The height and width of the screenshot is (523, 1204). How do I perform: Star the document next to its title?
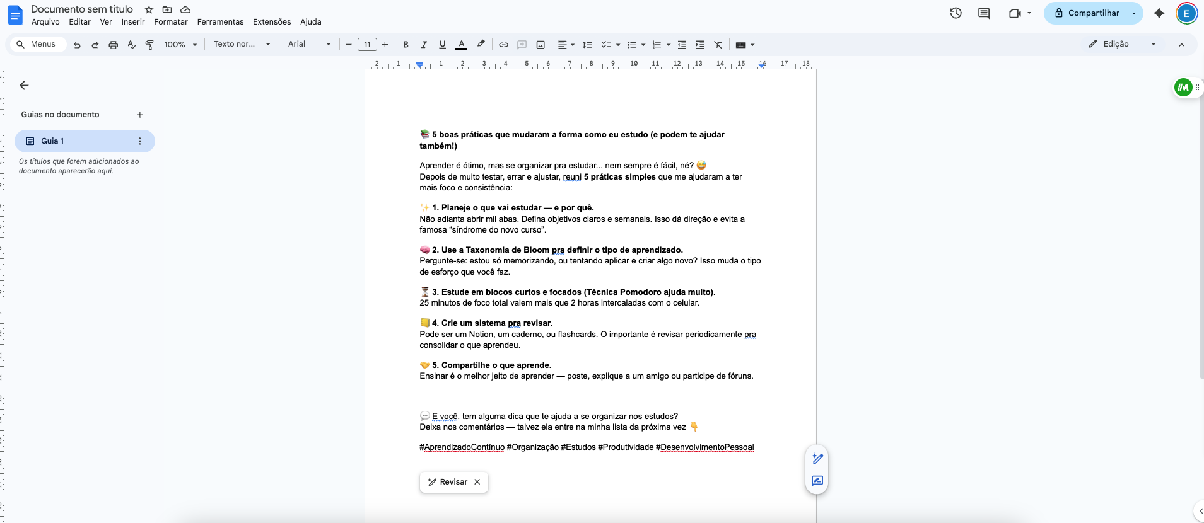[149, 9]
